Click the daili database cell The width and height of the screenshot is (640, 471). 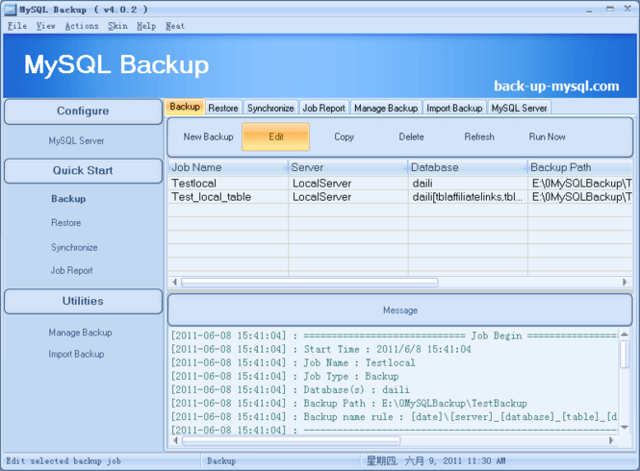[468, 183]
